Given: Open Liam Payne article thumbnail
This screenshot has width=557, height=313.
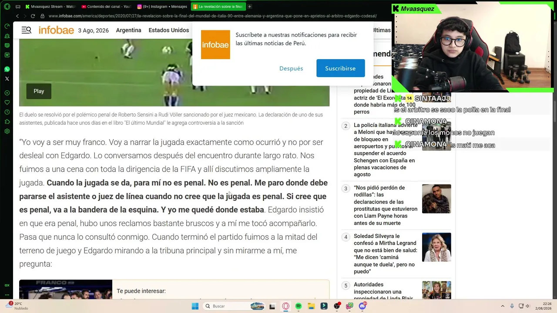Looking at the screenshot, I should [x=436, y=199].
